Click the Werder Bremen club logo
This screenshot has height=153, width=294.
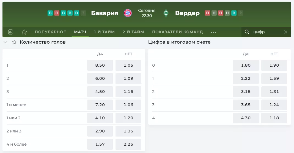click(x=166, y=13)
